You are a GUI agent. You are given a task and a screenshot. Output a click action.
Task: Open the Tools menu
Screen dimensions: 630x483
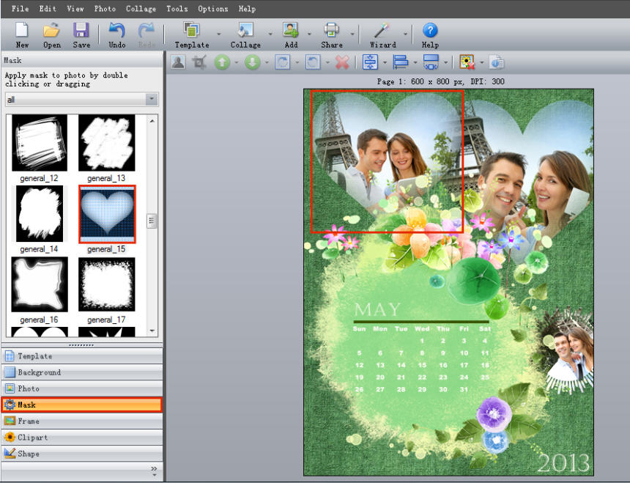tap(177, 9)
